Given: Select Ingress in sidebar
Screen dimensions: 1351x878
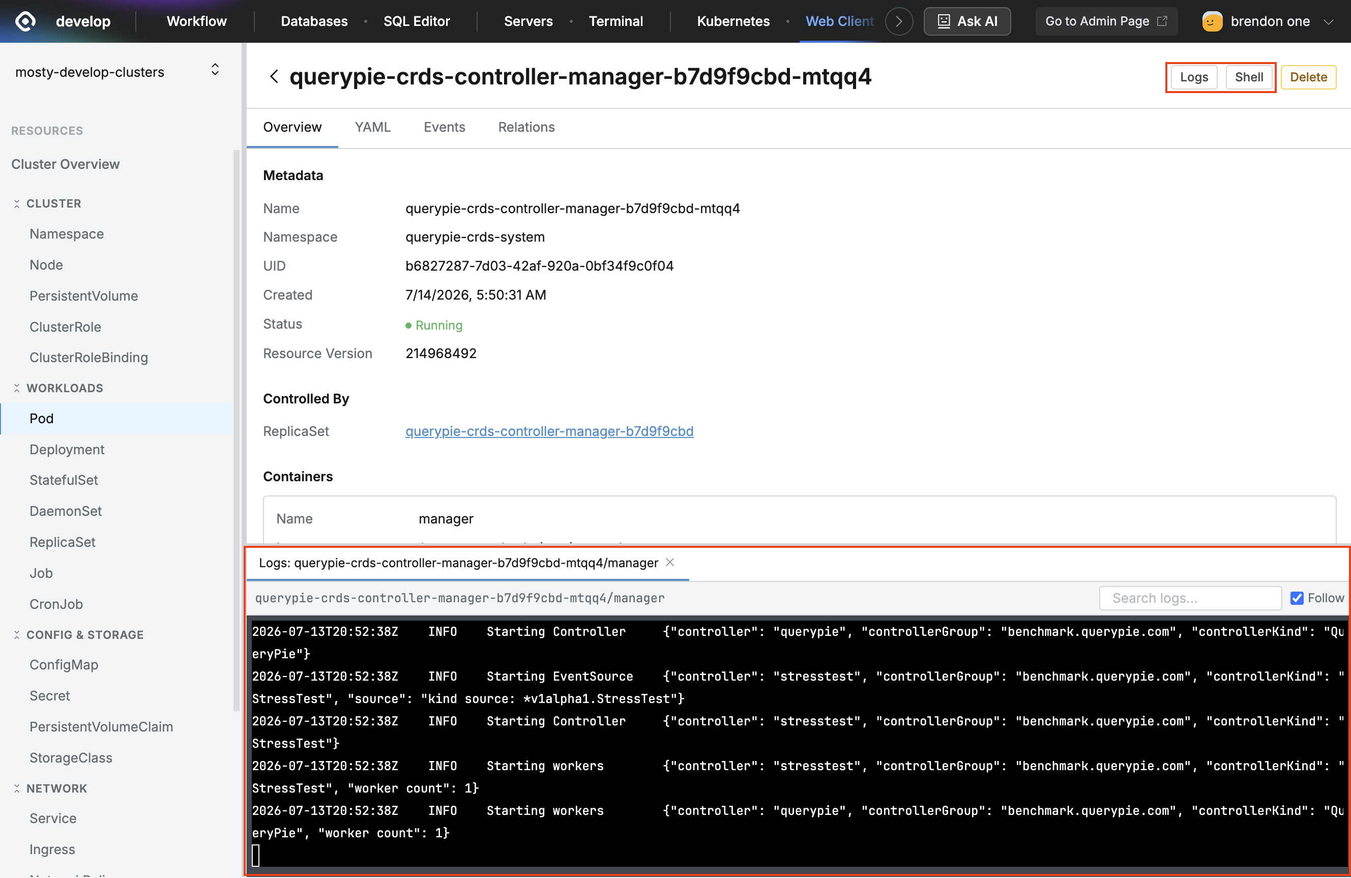Looking at the screenshot, I should tap(52, 849).
